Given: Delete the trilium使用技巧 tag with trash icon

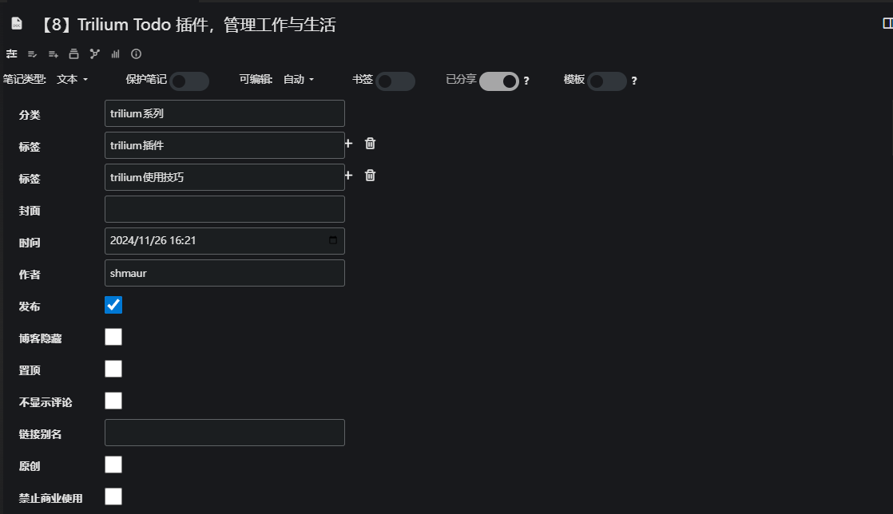Looking at the screenshot, I should [x=371, y=176].
